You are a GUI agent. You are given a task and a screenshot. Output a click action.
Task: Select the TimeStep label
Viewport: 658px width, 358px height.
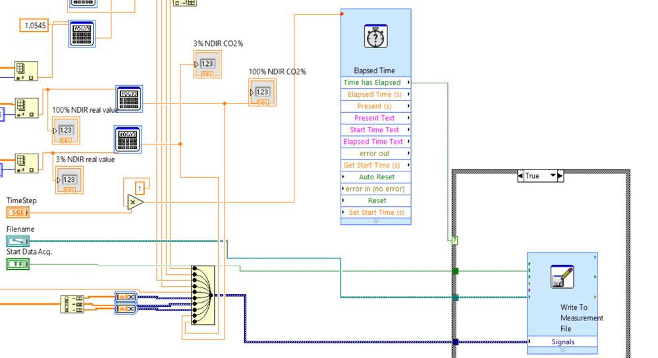click(x=21, y=200)
